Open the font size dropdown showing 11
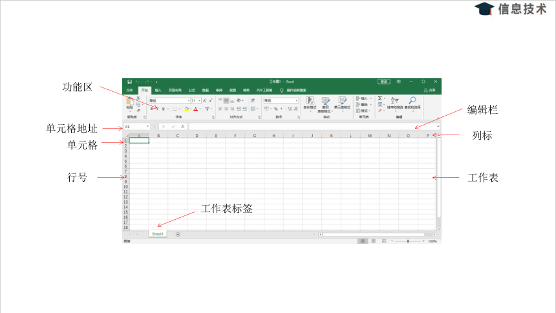 [x=200, y=100]
